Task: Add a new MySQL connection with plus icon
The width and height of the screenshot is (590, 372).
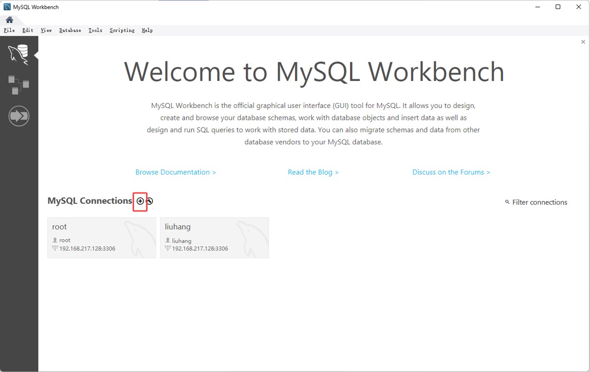Action: click(x=140, y=201)
